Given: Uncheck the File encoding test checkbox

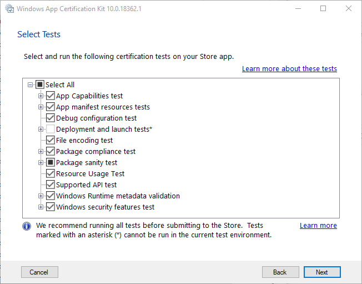Looking at the screenshot, I should [51, 140].
